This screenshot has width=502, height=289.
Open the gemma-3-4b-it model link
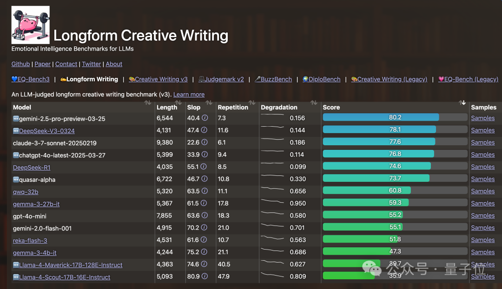pos(34,253)
